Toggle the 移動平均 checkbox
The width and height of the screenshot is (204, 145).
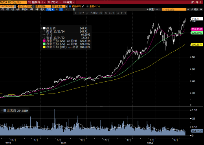pos(70,6)
